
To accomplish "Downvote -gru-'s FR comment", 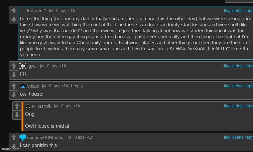I will [x=14, y=75].
